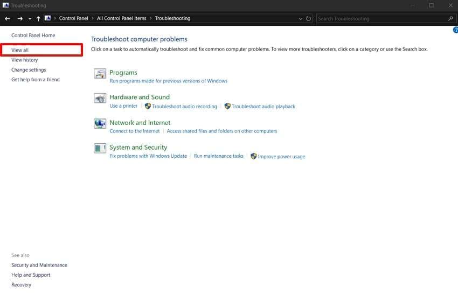Click the Troubleshooting window title icon

tap(5, 5)
